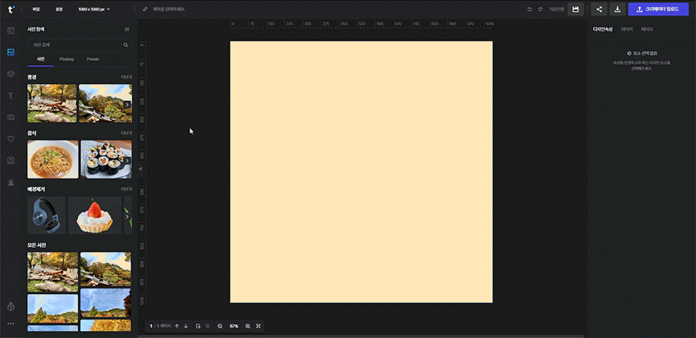Screen dimensions: 696x338
Task: Switch to the 레이어 tab in the right panel
Action: [x=626, y=29]
